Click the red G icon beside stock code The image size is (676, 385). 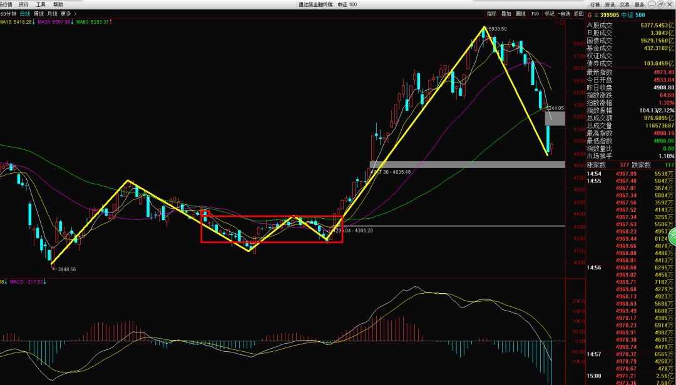(x=590, y=14)
